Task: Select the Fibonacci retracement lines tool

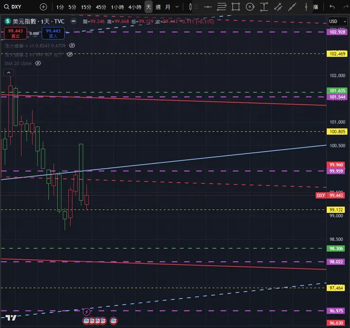Action: coord(222,7)
